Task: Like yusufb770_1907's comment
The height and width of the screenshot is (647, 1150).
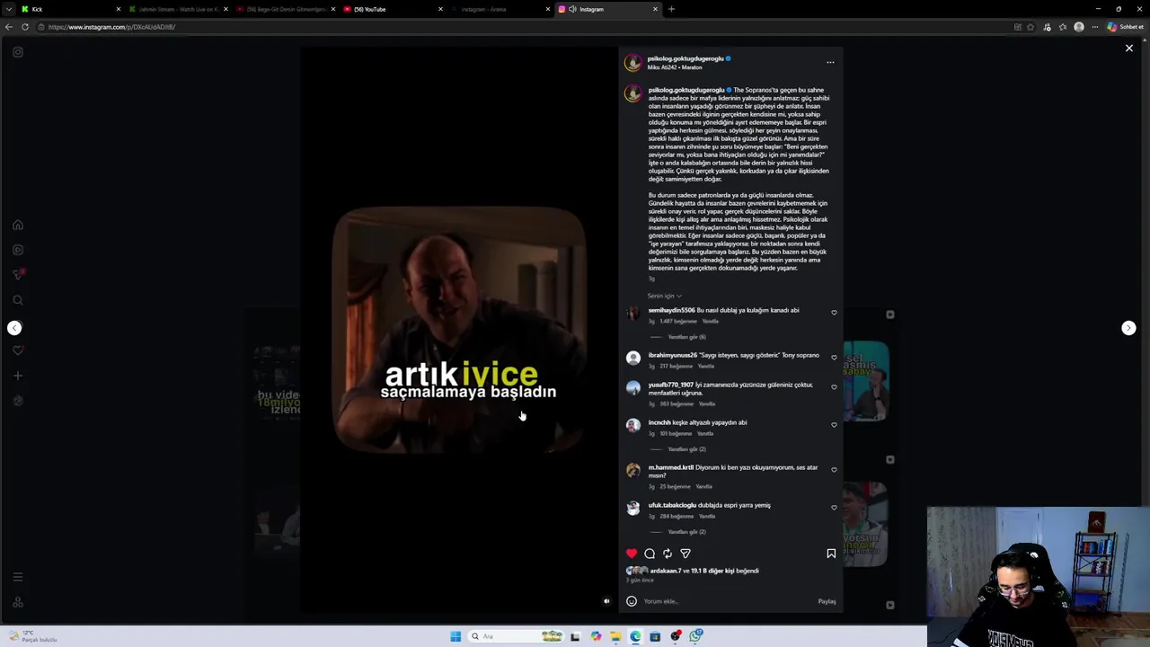Action: pyautogui.click(x=834, y=387)
